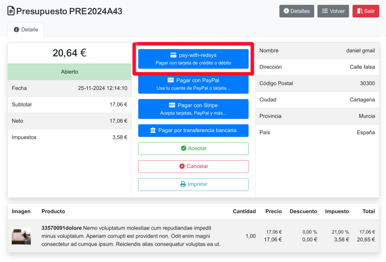Click the info icon on Detalles button
Viewport: 386px width, 262px height.
point(286,11)
